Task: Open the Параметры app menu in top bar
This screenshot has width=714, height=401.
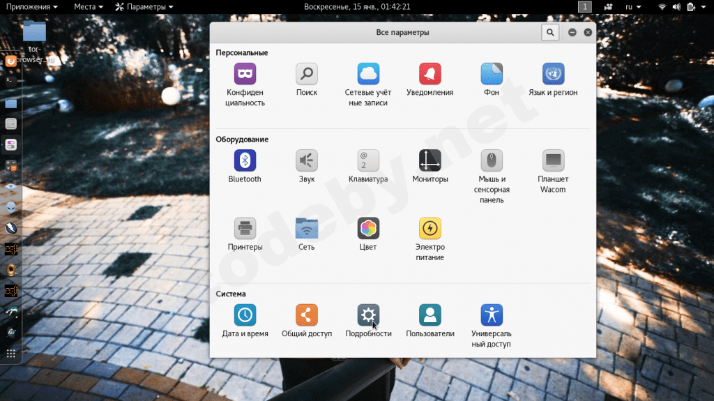Action: pos(144,7)
